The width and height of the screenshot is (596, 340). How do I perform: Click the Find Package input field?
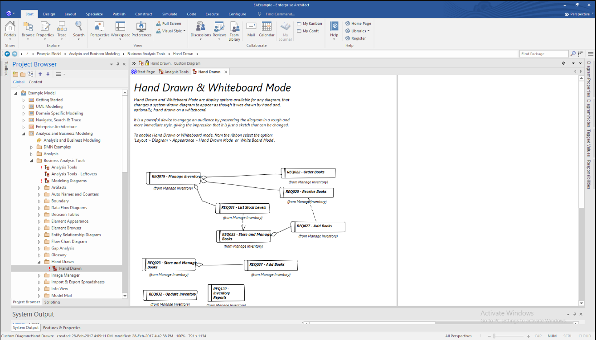pyautogui.click(x=544, y=54)
